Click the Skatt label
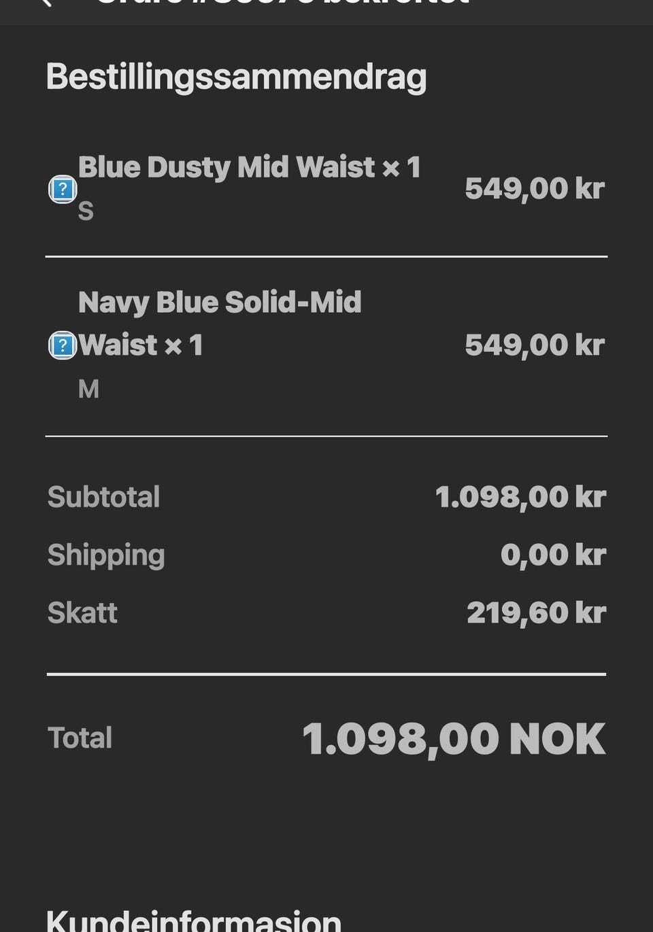The height and width of the screenshot is (932, 653). point(82,612)
